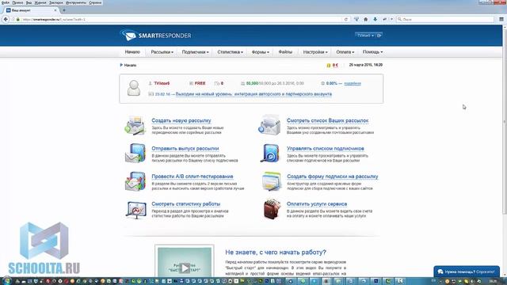The height and width of the screenshot is (285, 507).
Task: Open the 'Файлы' navigation item
Action: 285,52
